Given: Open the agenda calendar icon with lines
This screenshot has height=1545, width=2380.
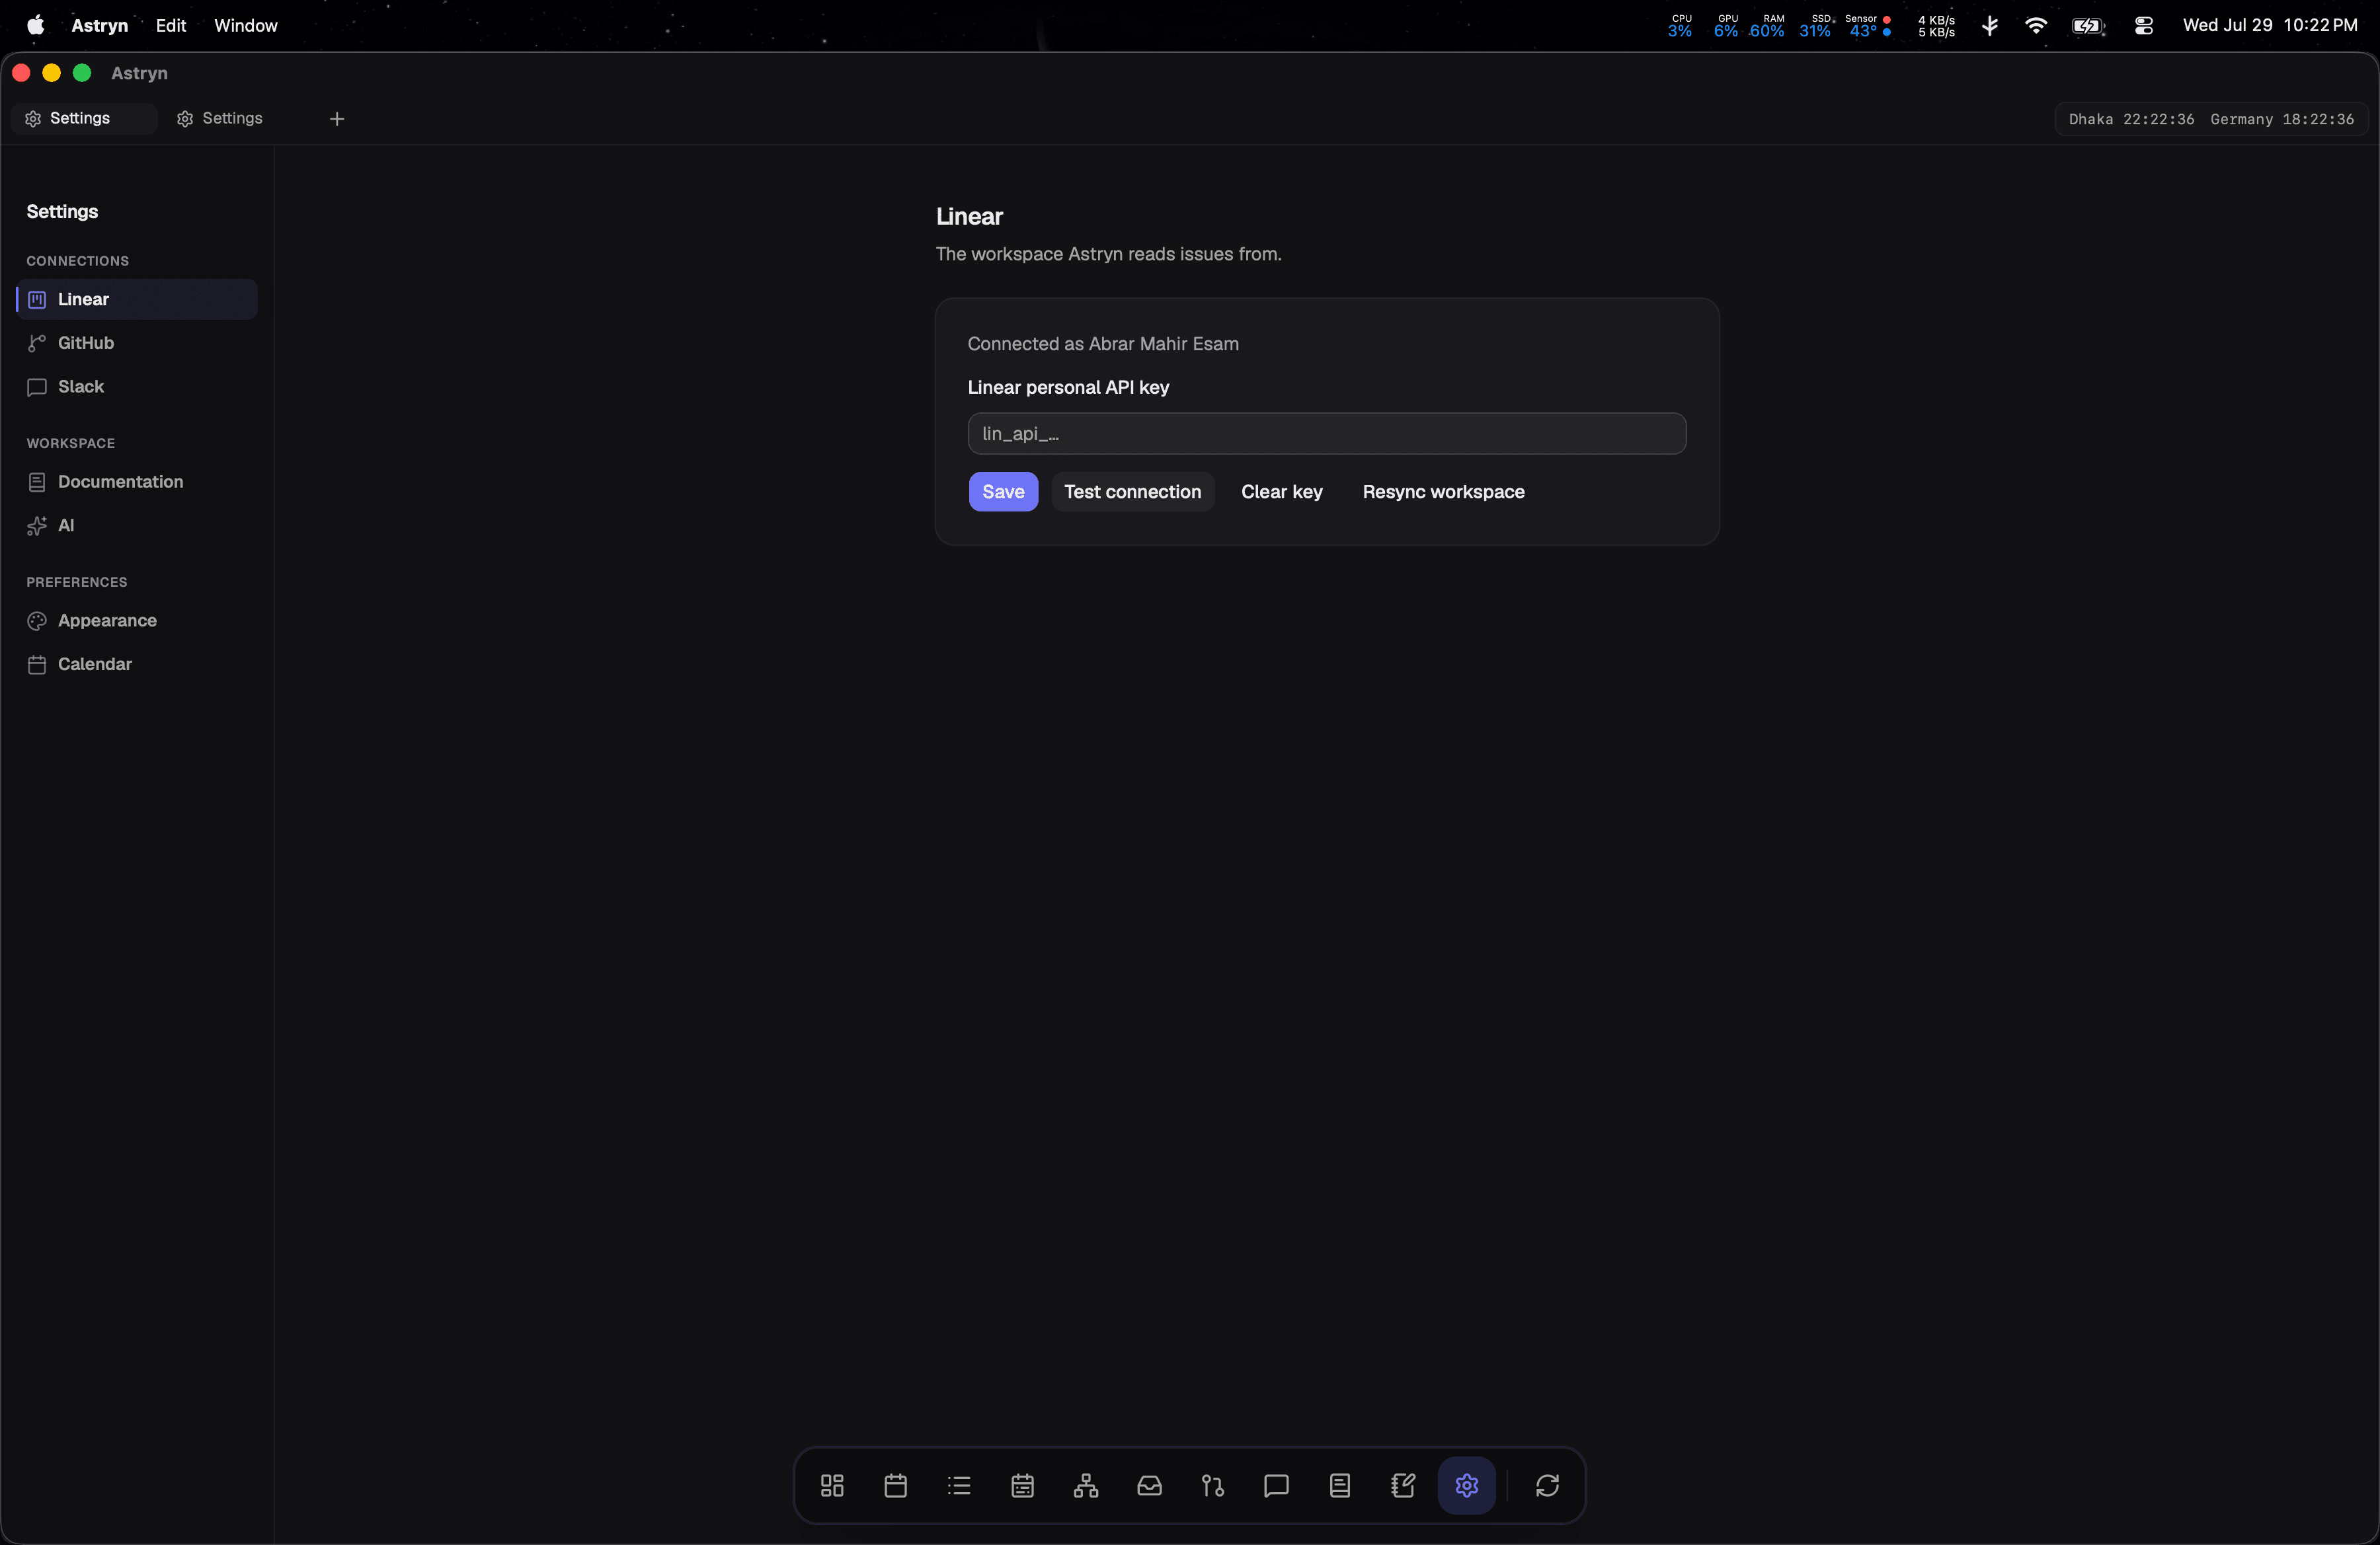Looking at the screenshot, I should point(1023,1485).
